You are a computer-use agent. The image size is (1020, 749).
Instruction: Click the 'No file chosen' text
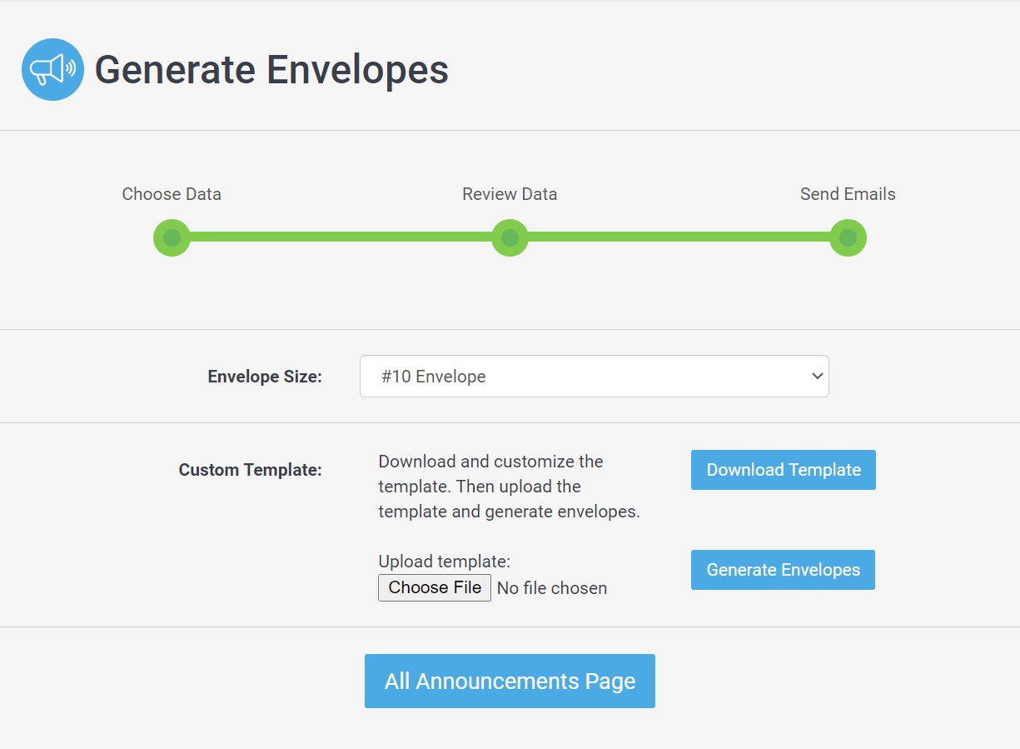(551, 588)
